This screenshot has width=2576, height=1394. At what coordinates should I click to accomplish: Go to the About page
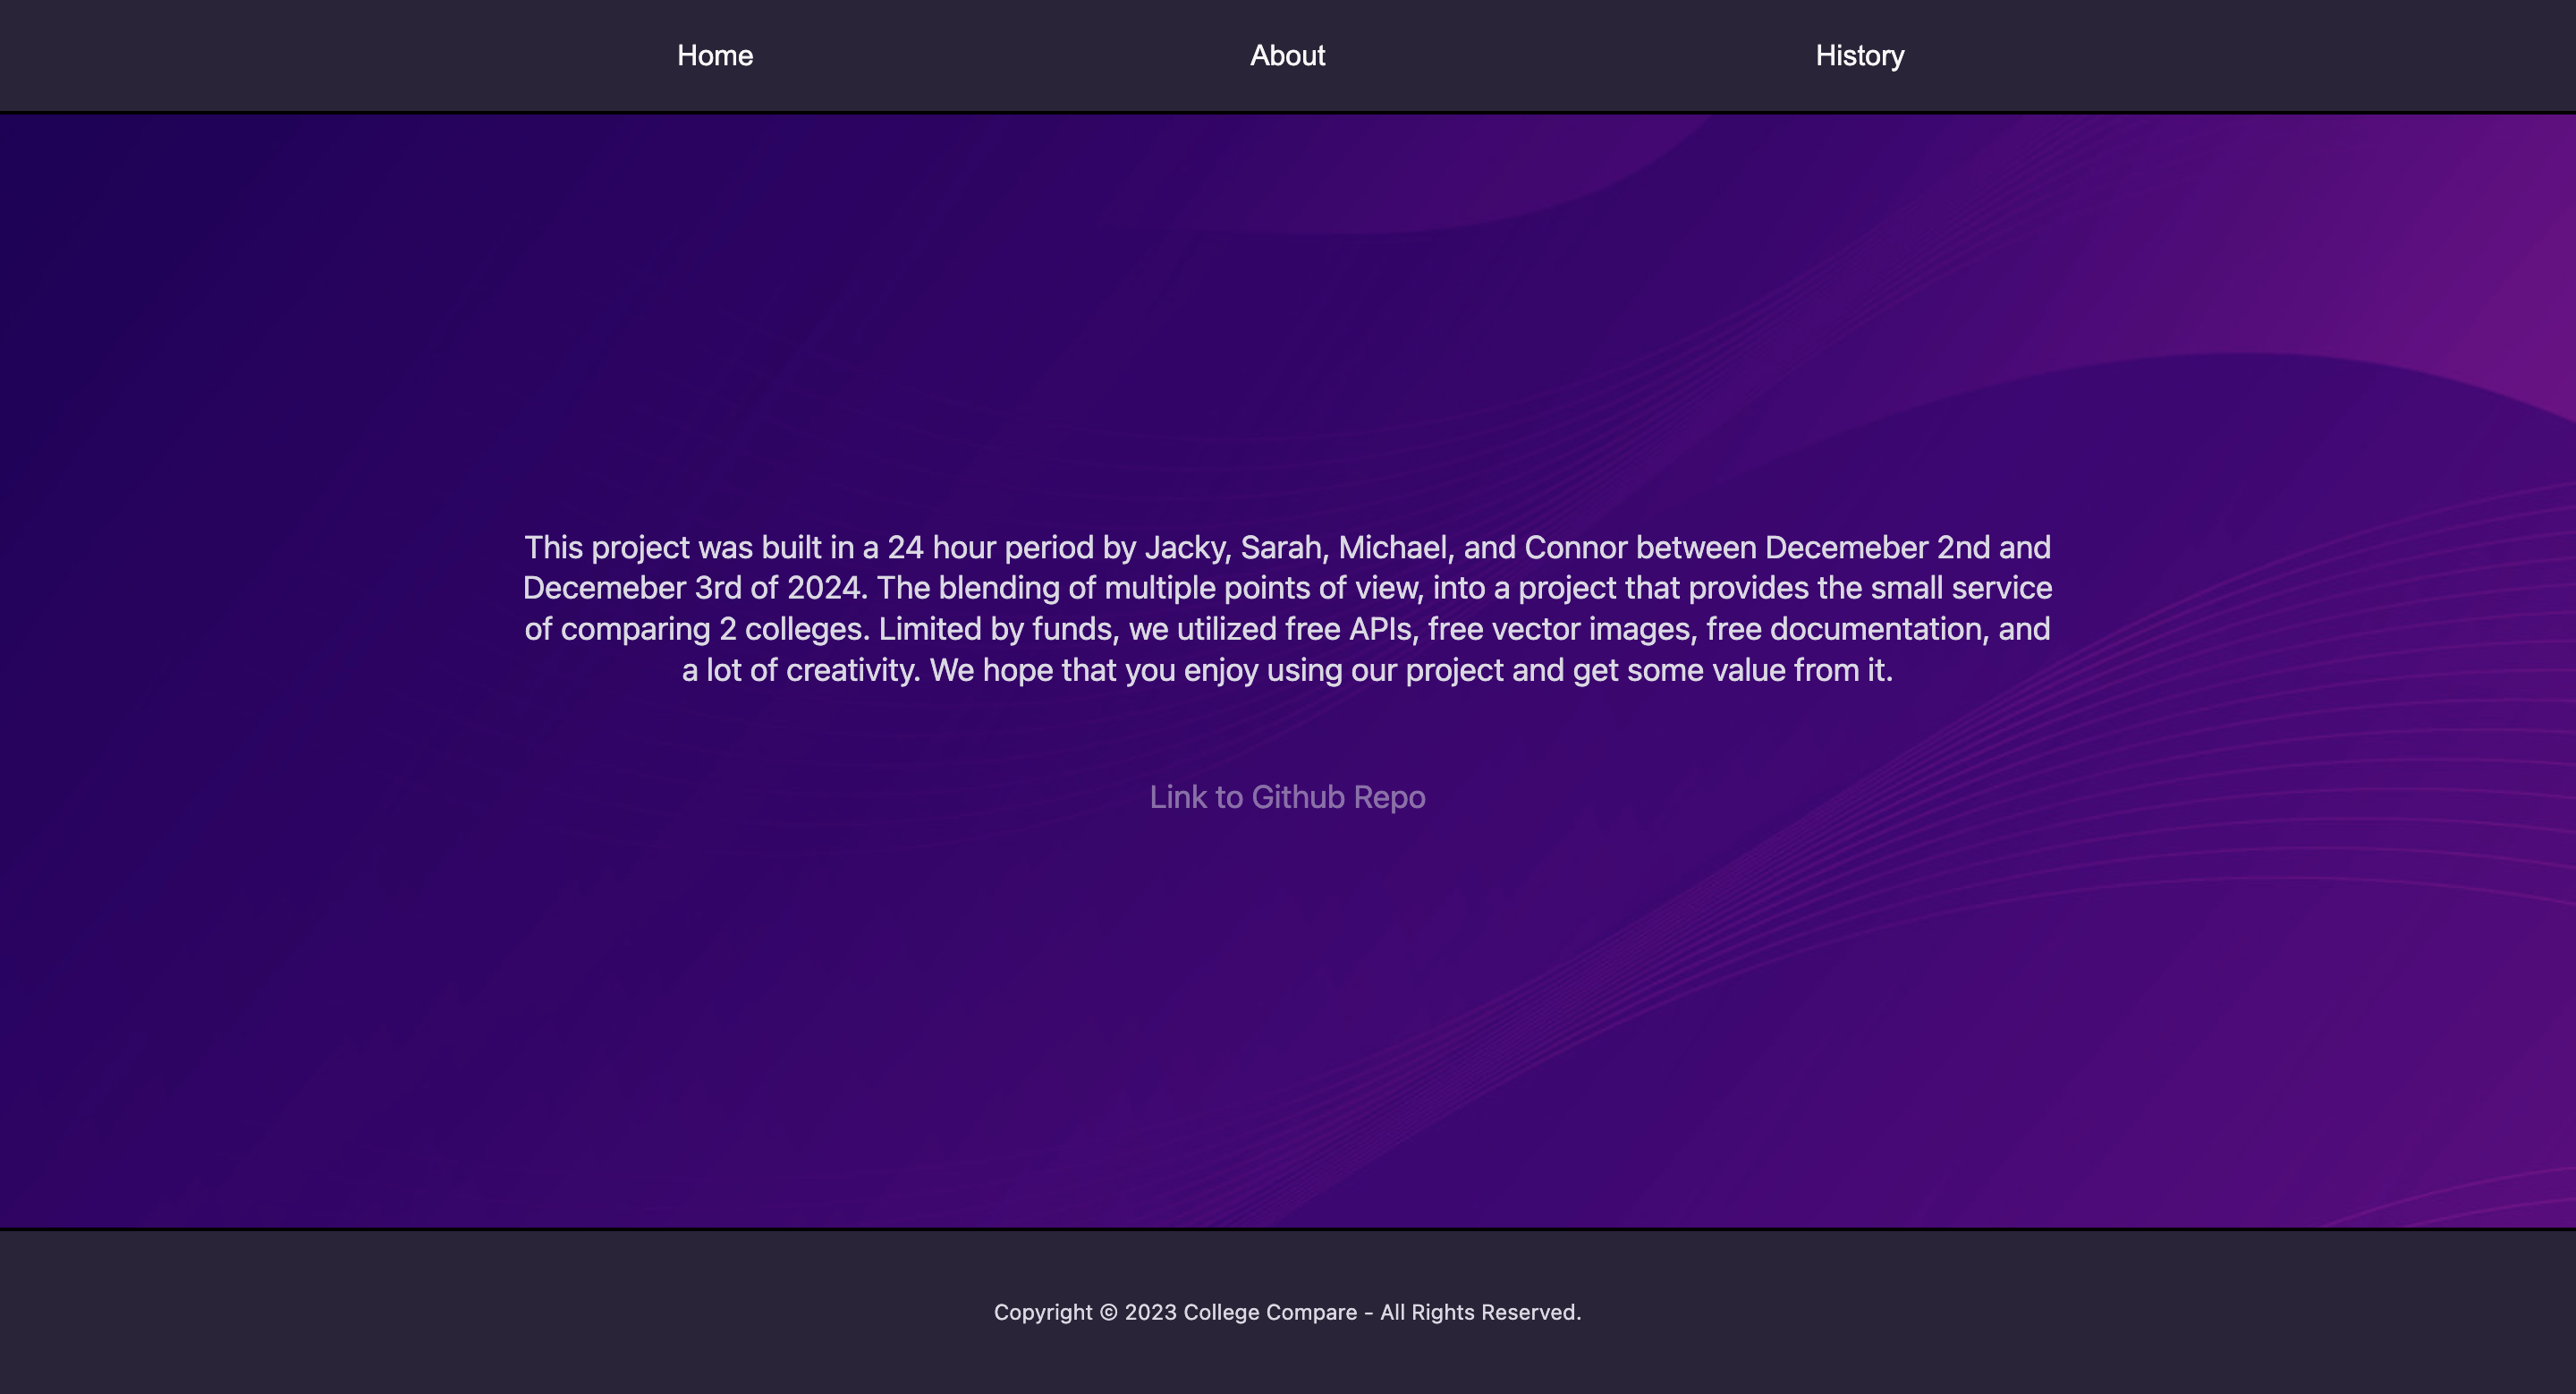[1287, 56]
